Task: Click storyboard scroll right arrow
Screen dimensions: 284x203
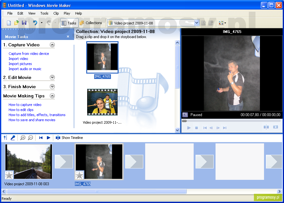Action: [x=280, y=191]
